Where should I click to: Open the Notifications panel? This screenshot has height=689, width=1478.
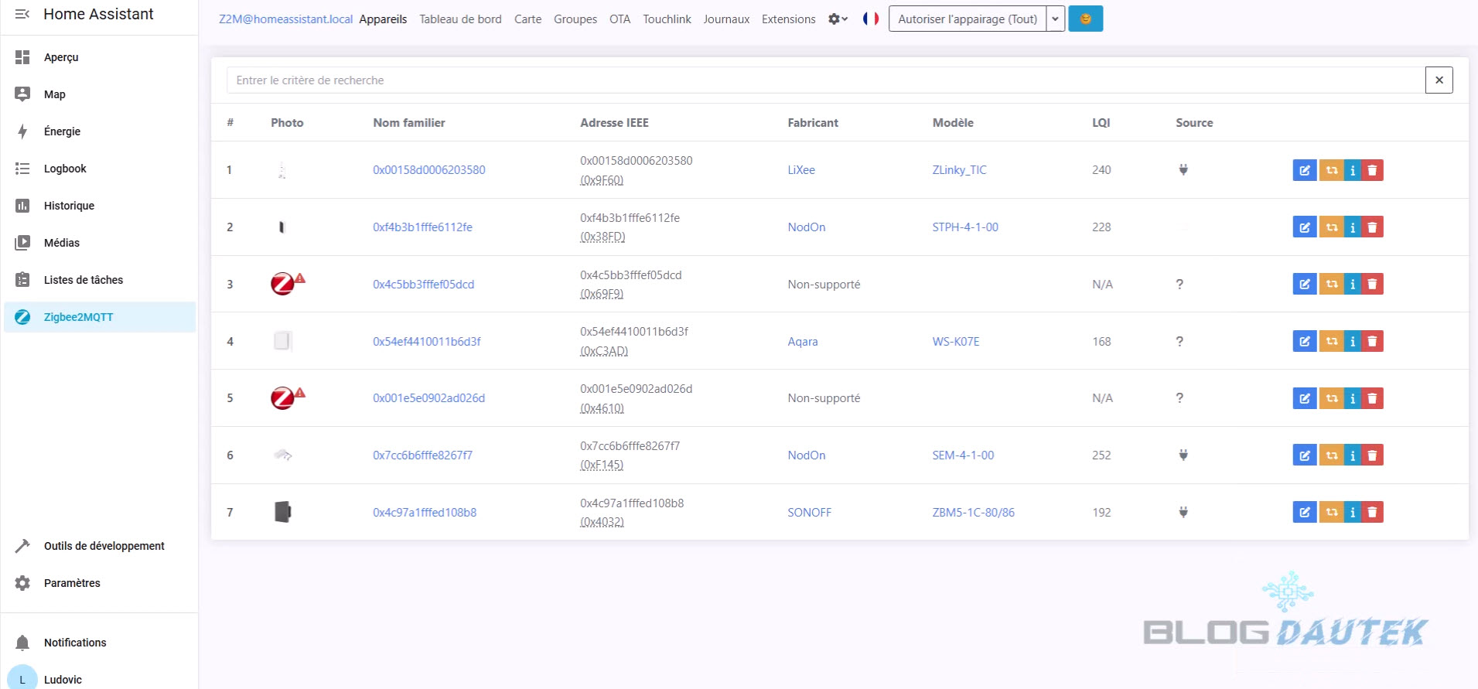pos(75,643)
